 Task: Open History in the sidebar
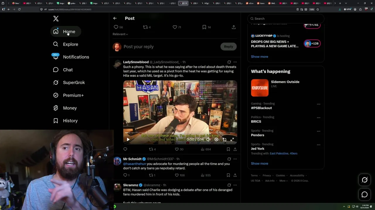65,121
